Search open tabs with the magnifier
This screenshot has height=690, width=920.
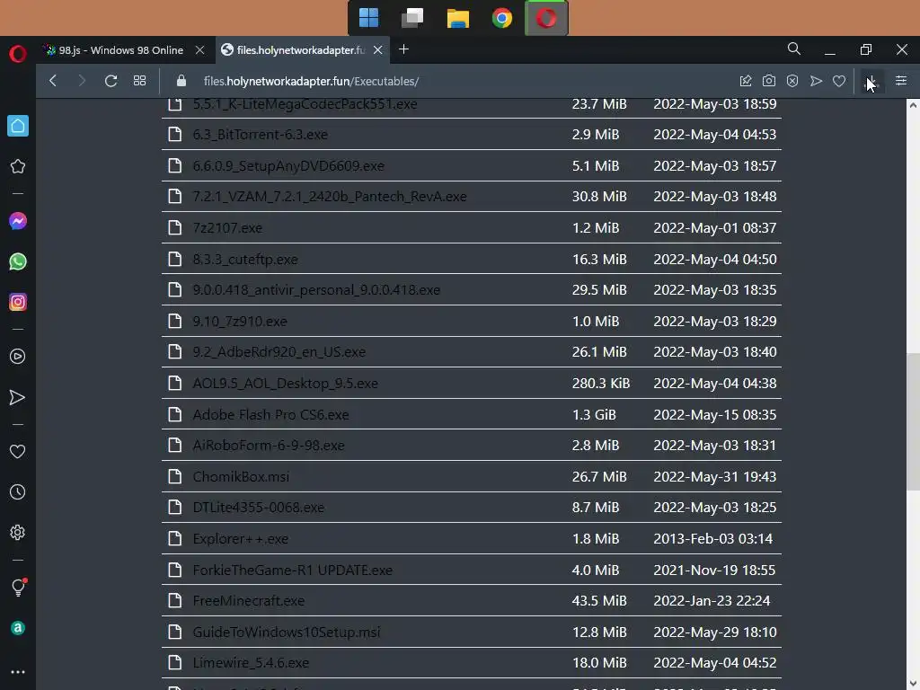[794, 49]
